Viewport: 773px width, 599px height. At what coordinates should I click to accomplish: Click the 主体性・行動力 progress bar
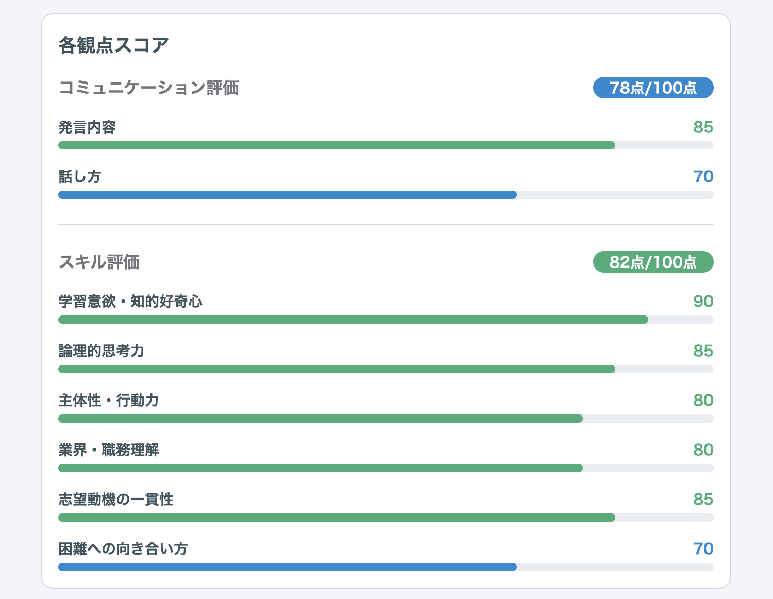(386, 419)
